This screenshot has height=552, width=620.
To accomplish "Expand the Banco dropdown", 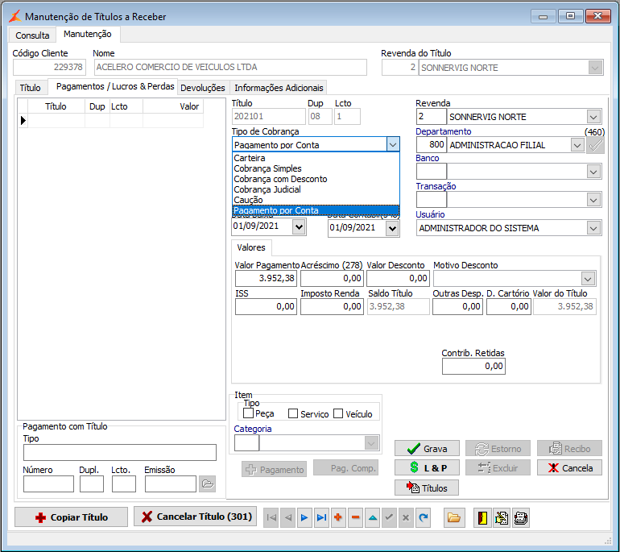I will (593, 172).
